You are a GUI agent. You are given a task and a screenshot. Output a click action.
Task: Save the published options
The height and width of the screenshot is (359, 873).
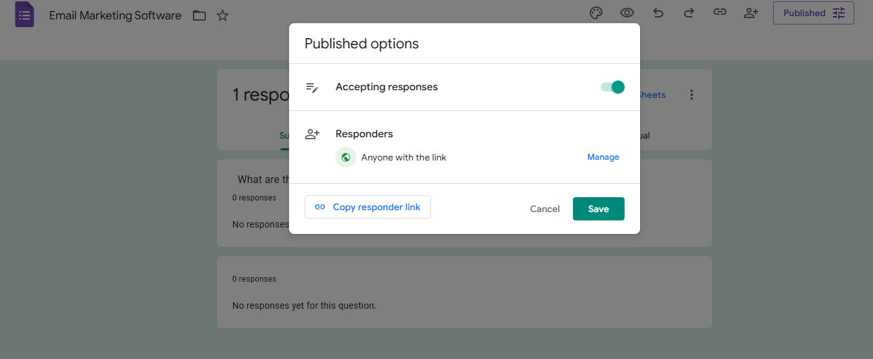point(598,209)
